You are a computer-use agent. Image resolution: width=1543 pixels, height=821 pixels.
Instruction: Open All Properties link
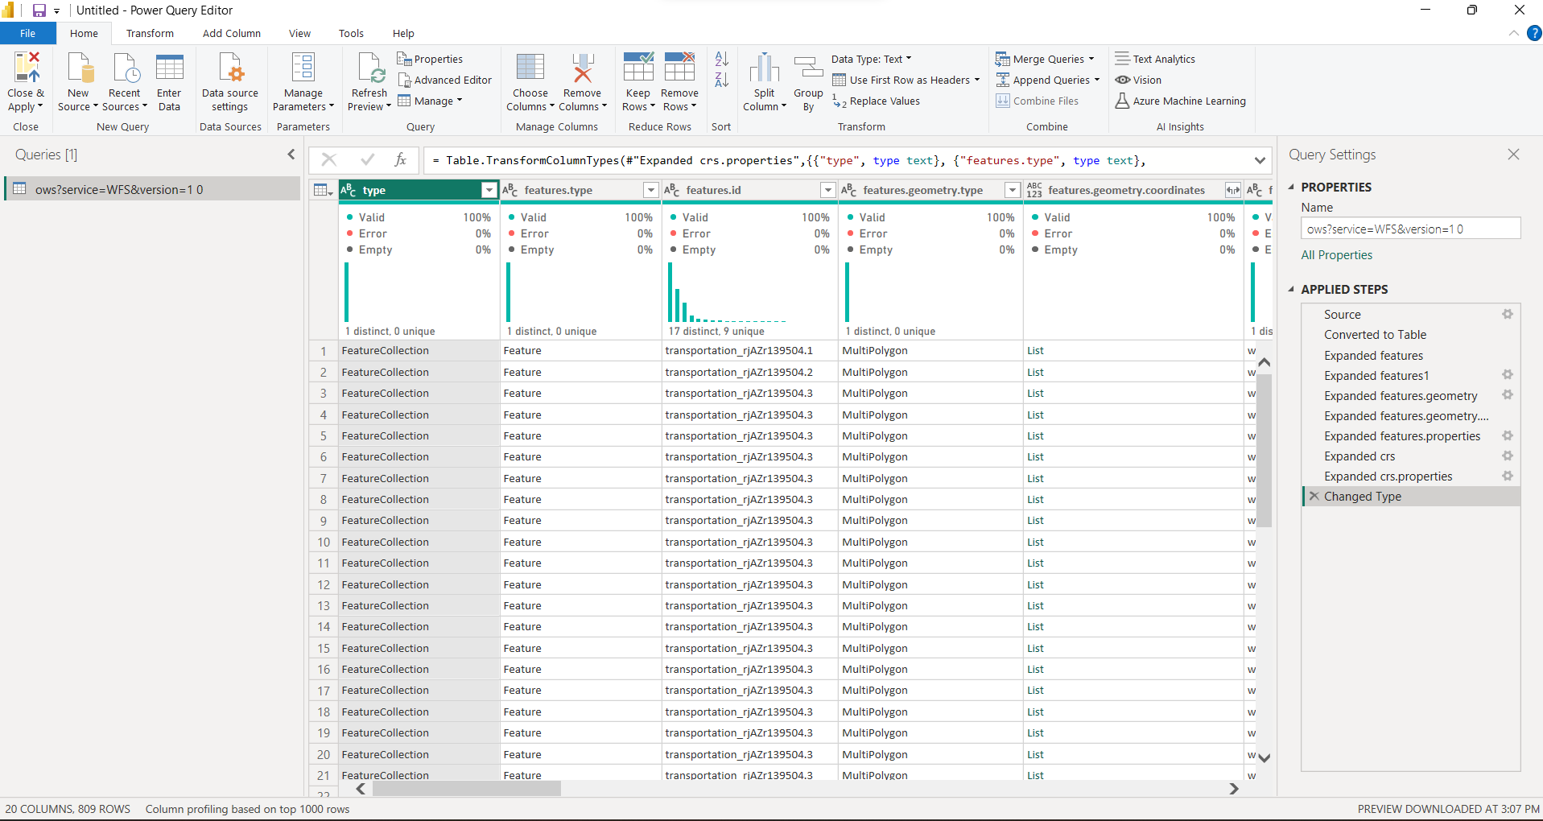click(x=1336, y=255)
